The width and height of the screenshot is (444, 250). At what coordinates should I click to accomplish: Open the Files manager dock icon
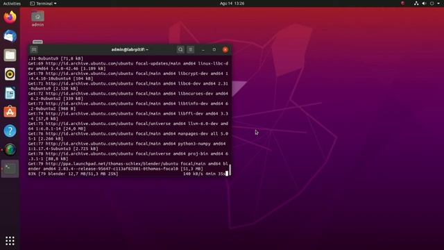click(x=10, y=55)
